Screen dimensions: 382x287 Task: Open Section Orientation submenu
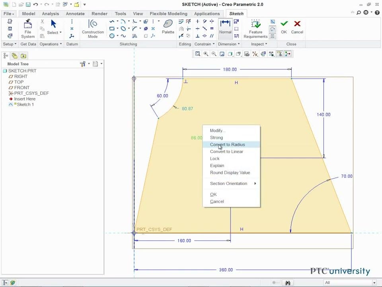coord(231,183)
